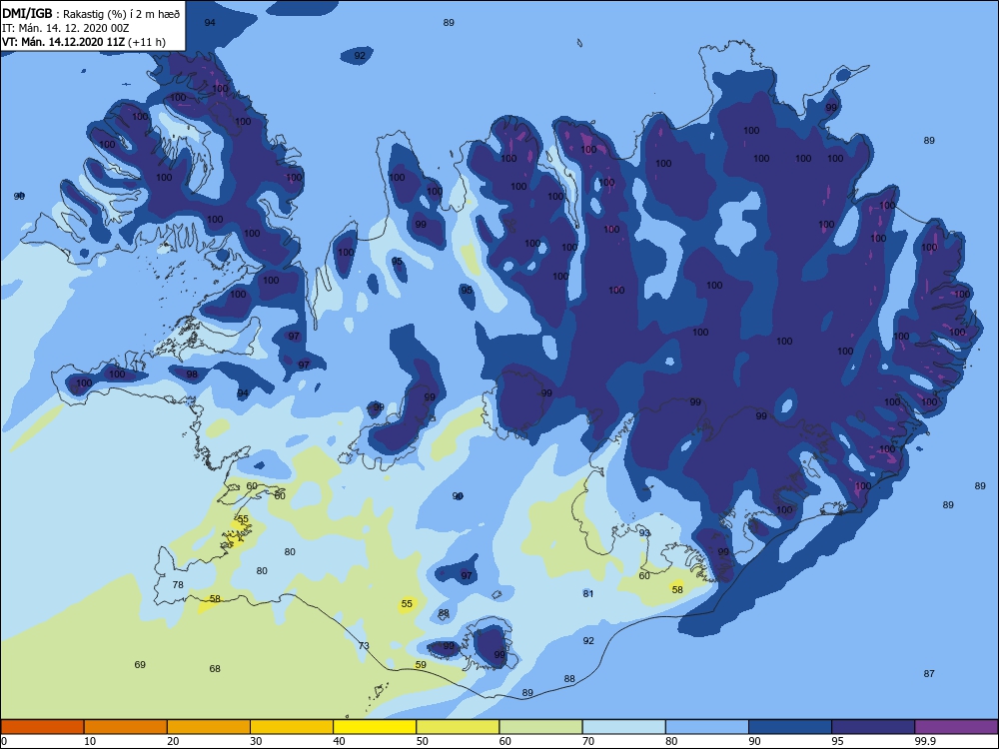Click the dark navy 95–99.9 legend swatch
The width and height of the screenshot is (999, 749).
coord(873,727)
